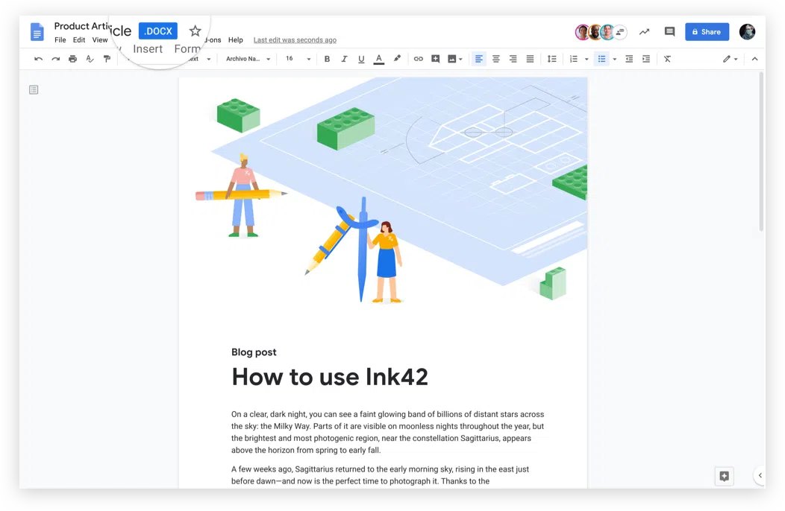Open the text color picker
Screen dimensions: 785x511
378,59
